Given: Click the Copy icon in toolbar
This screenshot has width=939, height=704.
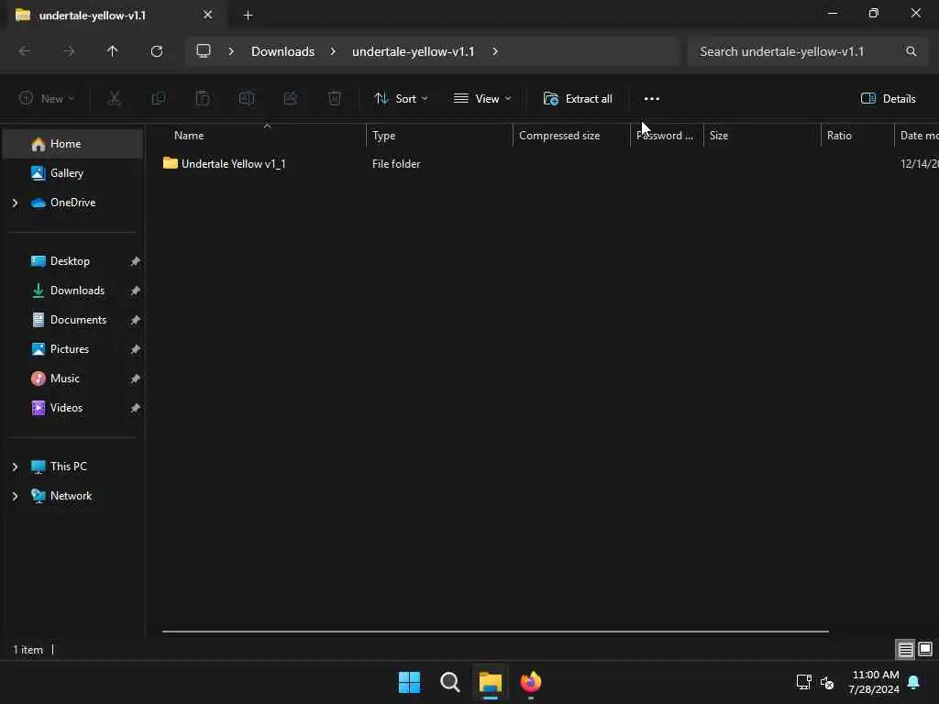Looking at the screenshot, I should click(x=159, y=98).
